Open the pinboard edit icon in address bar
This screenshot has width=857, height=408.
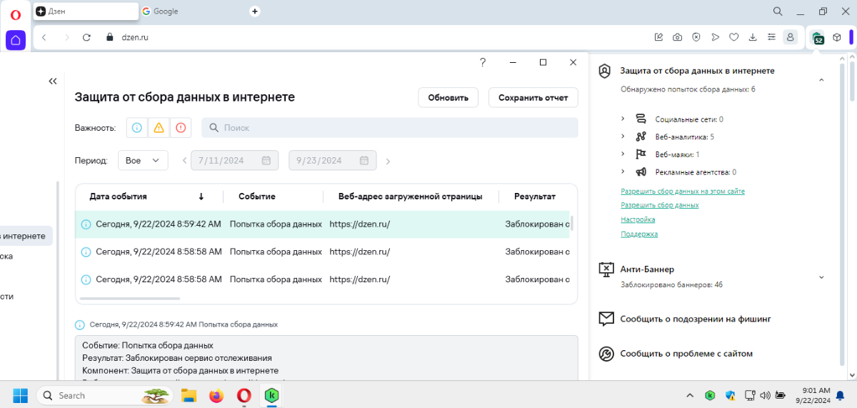tap(658, 37)
